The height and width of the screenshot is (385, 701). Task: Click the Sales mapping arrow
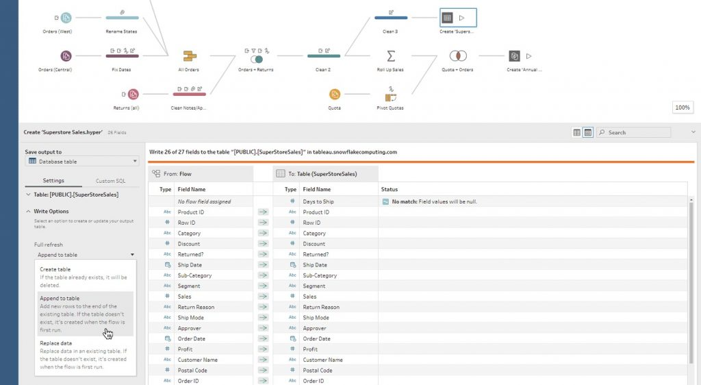pos(263,297)
